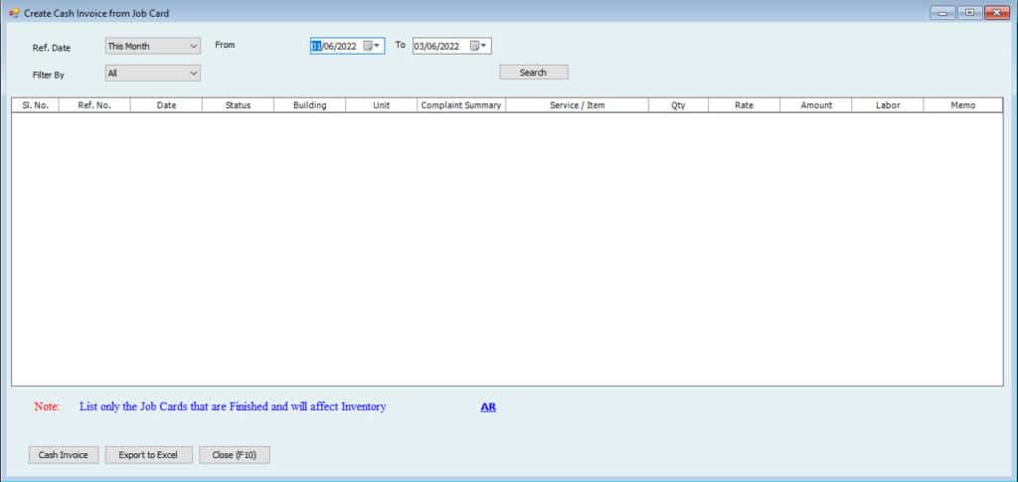Open the To date calendar icon
The image size is (1018, 482).
(x=474, y=46)
